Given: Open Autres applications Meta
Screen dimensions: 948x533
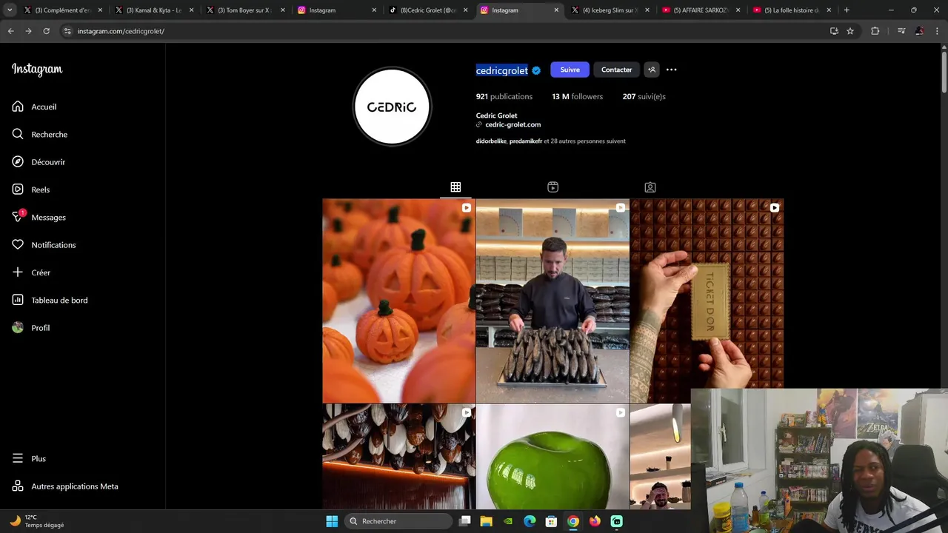Looking at the screenshot, I should click(x=65, y=486).
